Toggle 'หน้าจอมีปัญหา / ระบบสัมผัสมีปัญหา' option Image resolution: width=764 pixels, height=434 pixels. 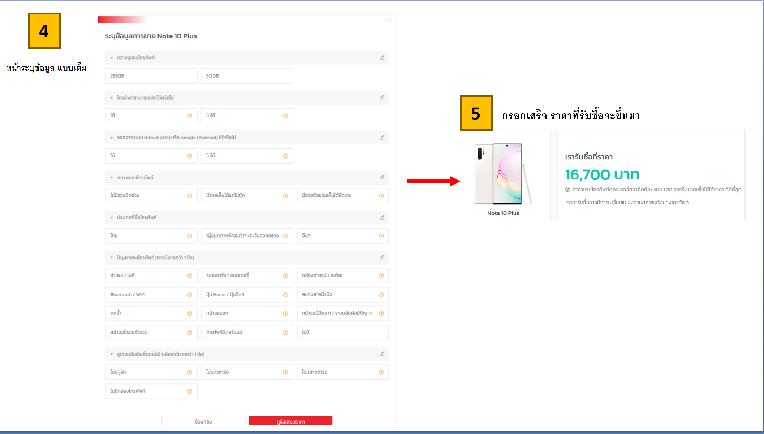click(x=343, y=313)
